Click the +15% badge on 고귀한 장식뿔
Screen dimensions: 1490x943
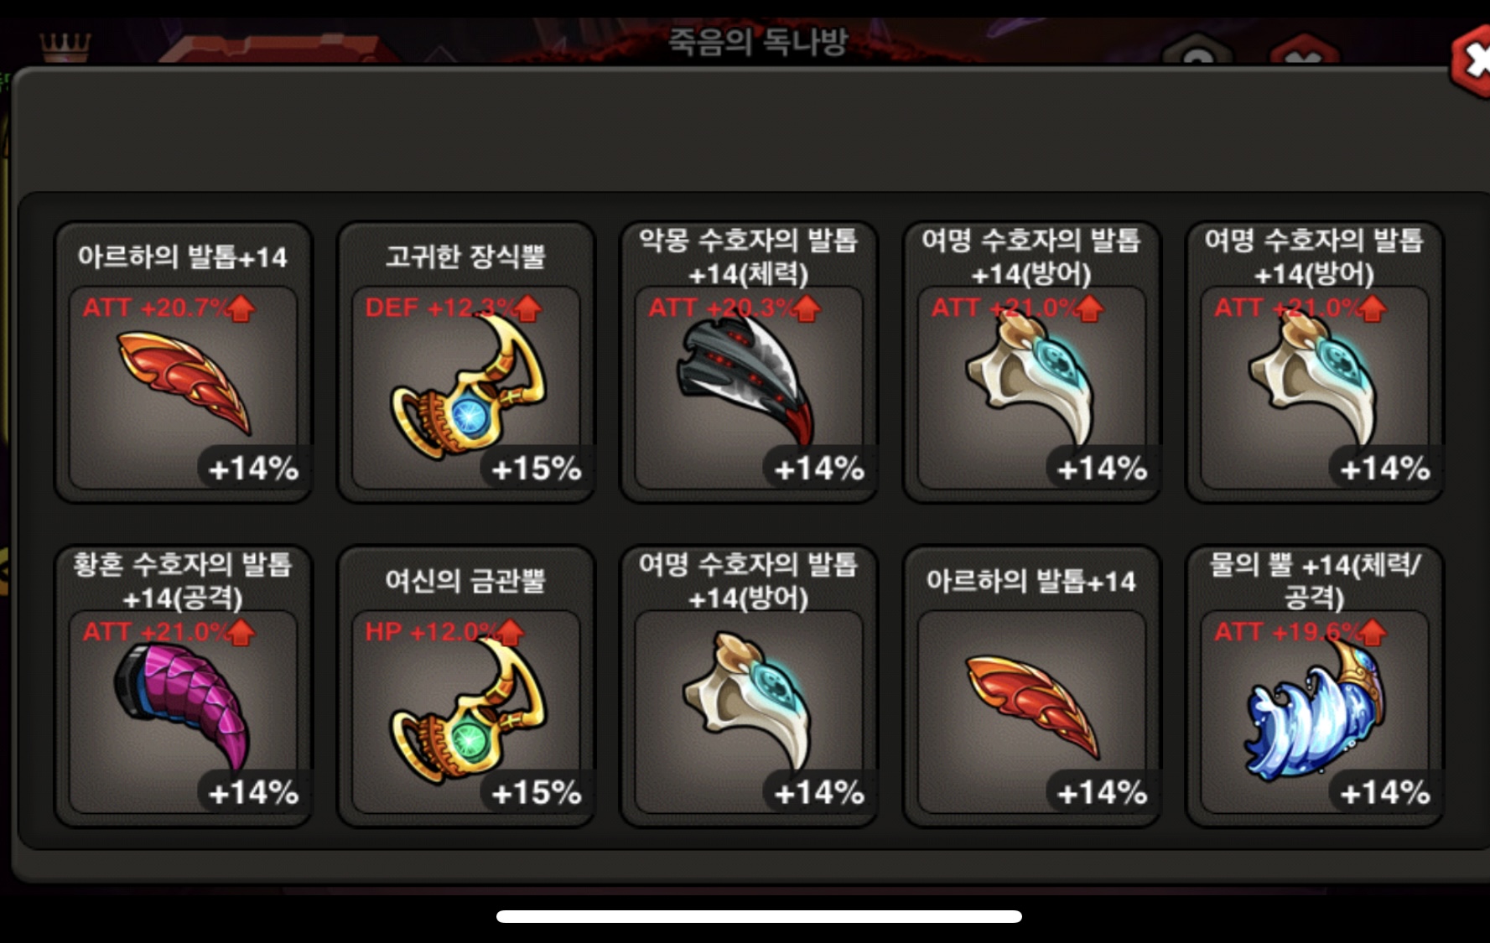click(x=537, y=469)
